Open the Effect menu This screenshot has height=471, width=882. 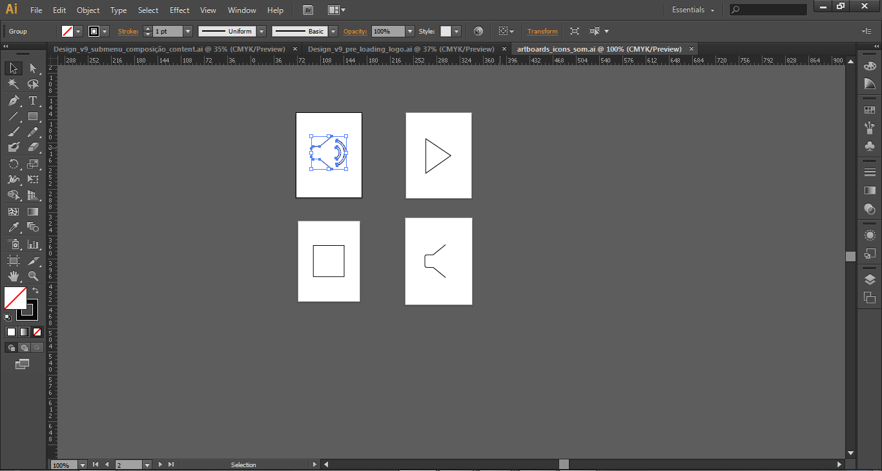pos(179,10)
